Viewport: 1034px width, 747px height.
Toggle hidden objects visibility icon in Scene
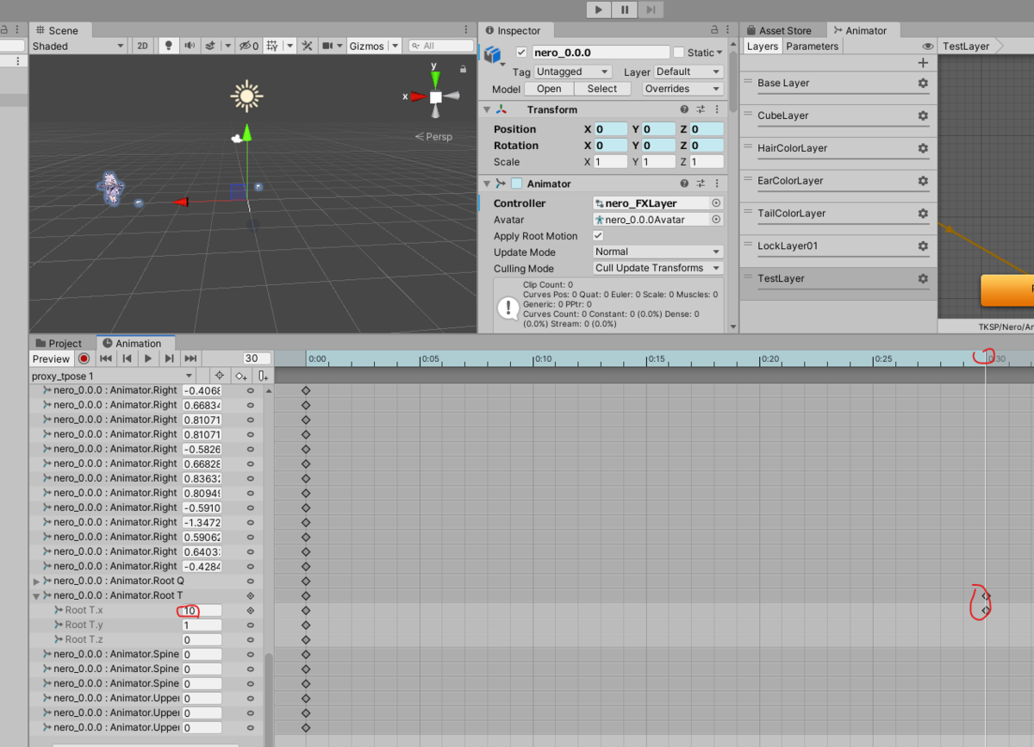tap(248, 46)
